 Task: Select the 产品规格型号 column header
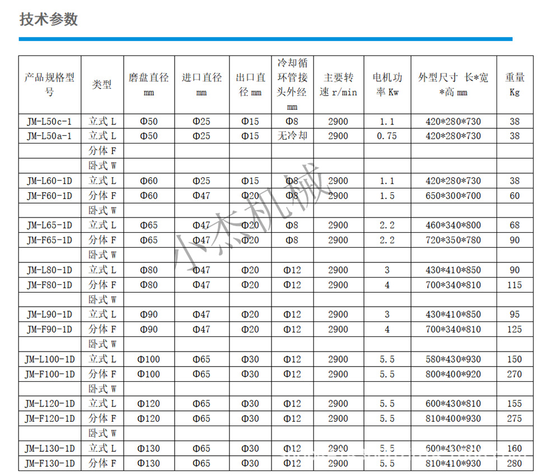click(x=50, y=85)
